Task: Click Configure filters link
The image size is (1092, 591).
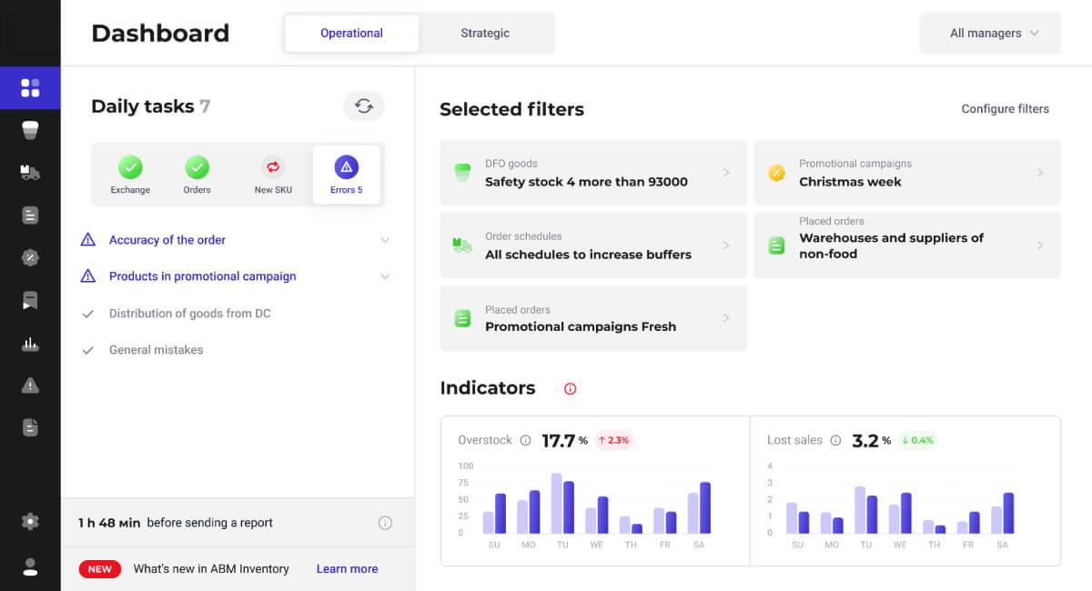Action: tap(1005, 109)
